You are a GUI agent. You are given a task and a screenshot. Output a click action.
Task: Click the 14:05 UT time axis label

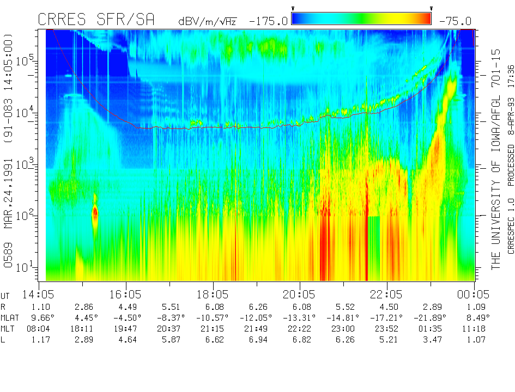point(39,294)
